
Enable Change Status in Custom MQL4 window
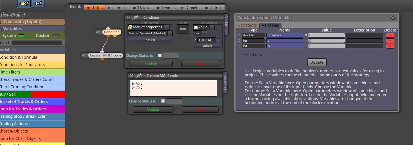[x=163, y=101]
